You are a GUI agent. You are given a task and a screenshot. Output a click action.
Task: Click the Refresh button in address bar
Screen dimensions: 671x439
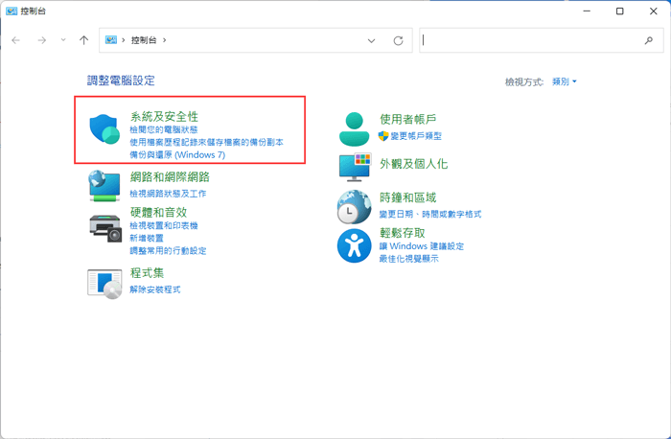tap(398, 40)
